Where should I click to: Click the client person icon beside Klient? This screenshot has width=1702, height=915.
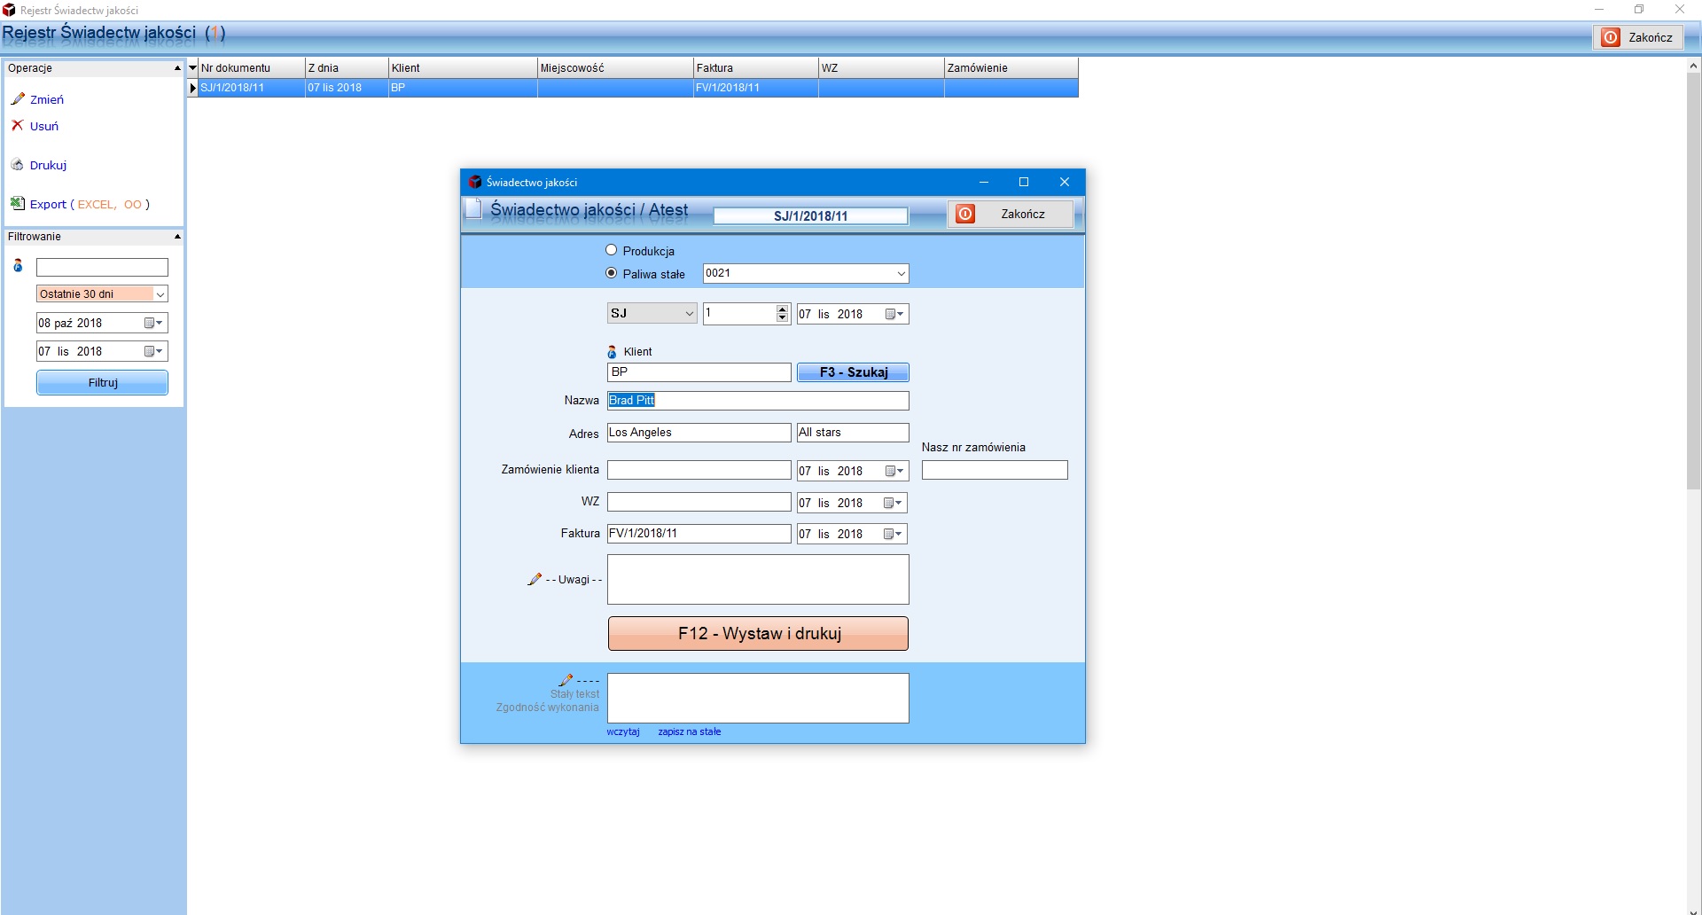612,352
